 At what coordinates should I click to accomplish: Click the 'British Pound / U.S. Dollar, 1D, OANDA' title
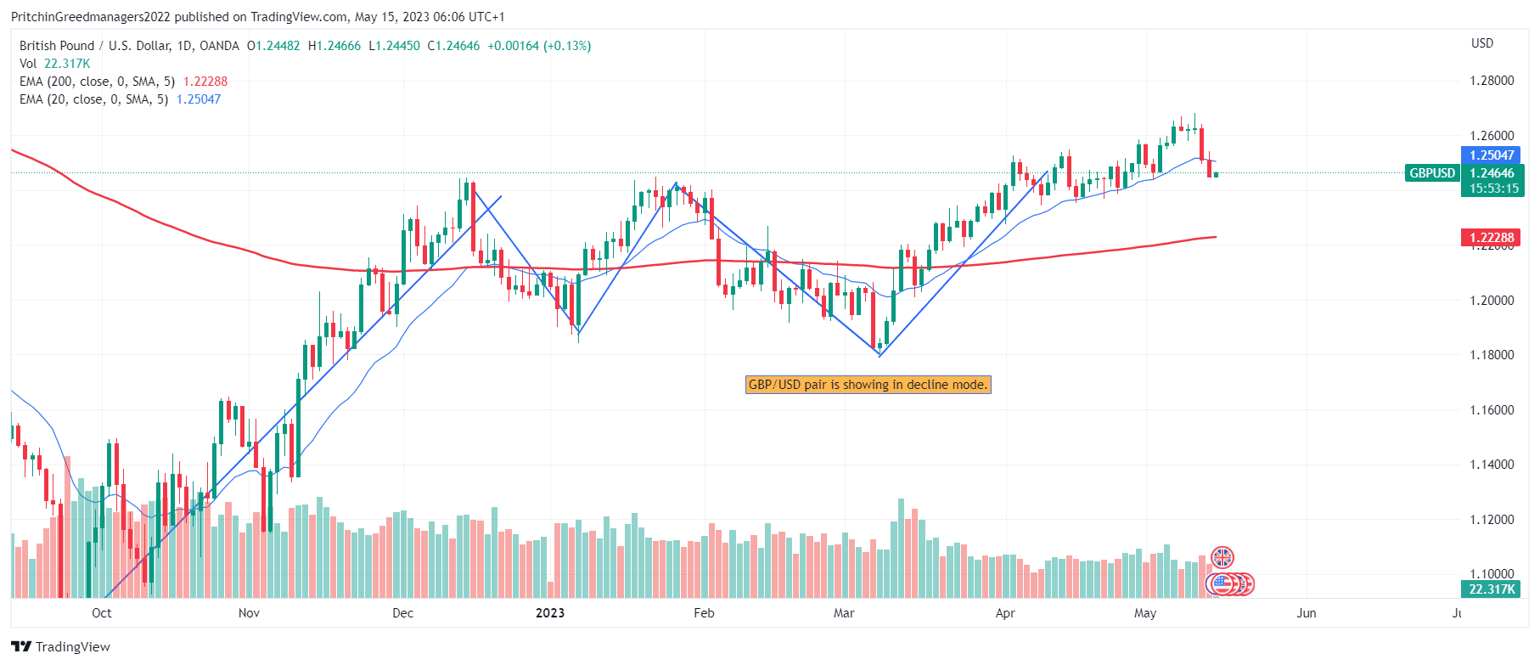click(x=129, y=46)
